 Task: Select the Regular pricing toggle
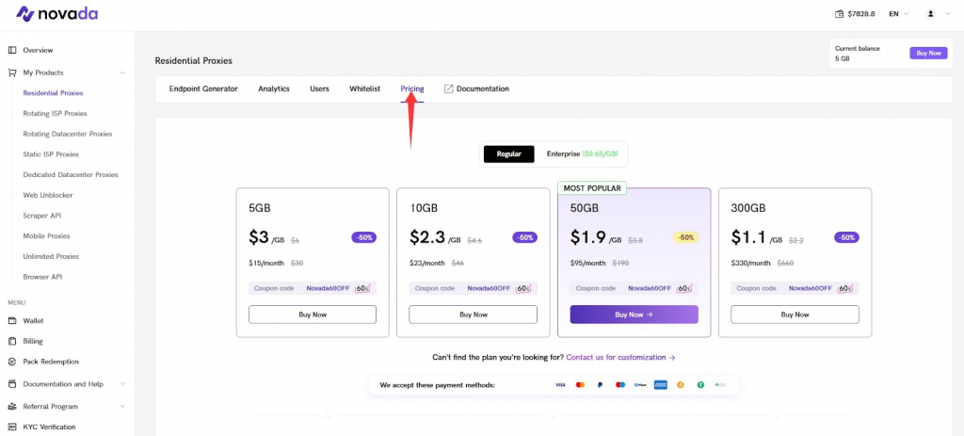coord(508,154)
